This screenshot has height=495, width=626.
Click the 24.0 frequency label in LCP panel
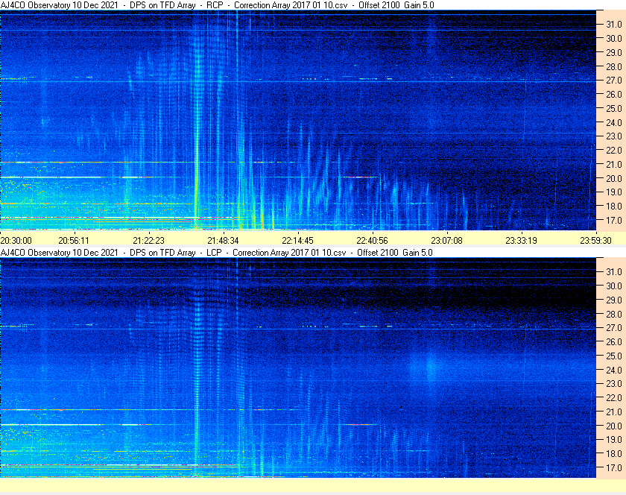614,370
